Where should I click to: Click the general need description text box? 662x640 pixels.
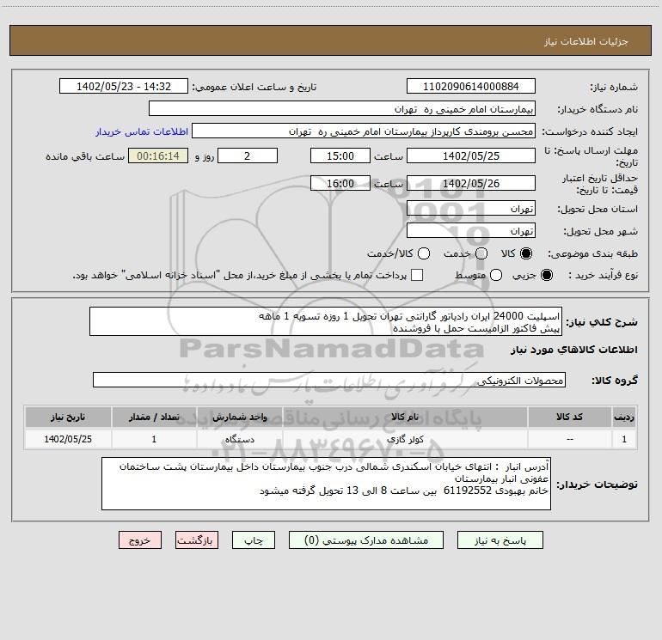click(x=326, y=321)
